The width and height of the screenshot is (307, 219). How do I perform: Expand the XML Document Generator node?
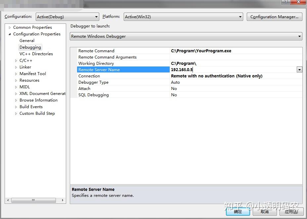[16, 93]
